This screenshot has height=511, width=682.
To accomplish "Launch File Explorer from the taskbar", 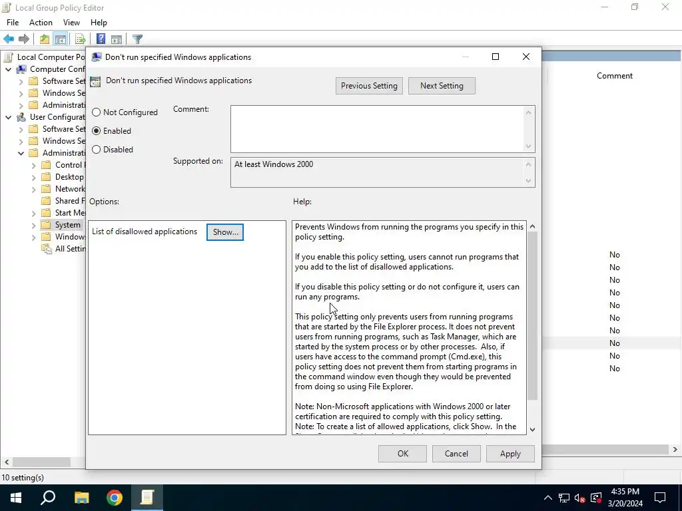I will click(81, 498).
